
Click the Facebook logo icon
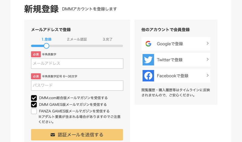click(x=148, y=76)
